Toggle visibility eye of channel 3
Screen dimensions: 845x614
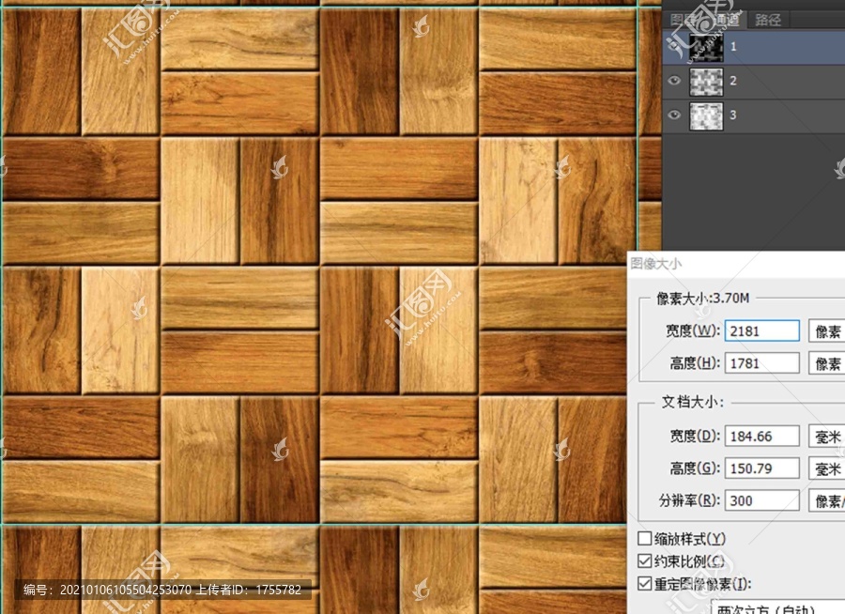[x=674, y=115]
